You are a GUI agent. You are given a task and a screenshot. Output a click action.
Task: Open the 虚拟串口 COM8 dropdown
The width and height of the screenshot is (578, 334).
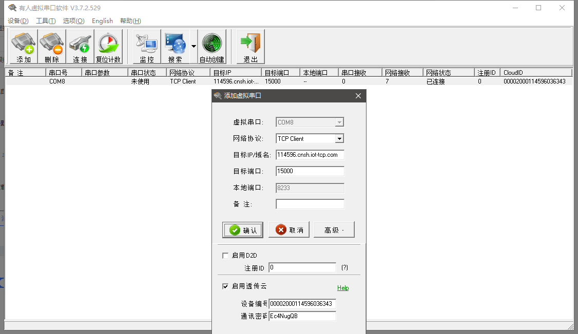click(x=339, y=122)
